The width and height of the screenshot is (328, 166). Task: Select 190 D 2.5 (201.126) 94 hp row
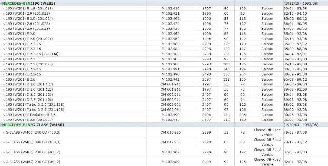point(164,100)
